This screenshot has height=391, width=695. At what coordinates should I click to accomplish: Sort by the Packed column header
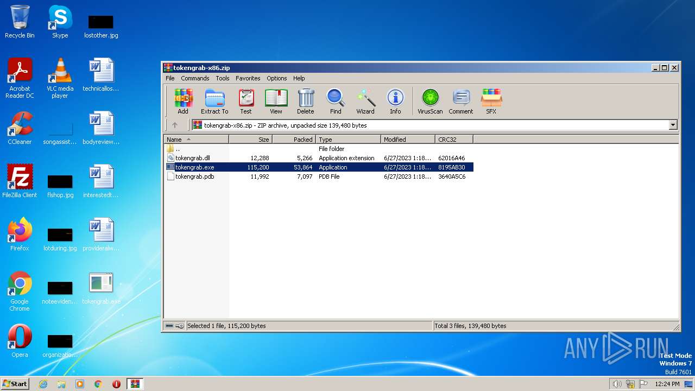294,140
